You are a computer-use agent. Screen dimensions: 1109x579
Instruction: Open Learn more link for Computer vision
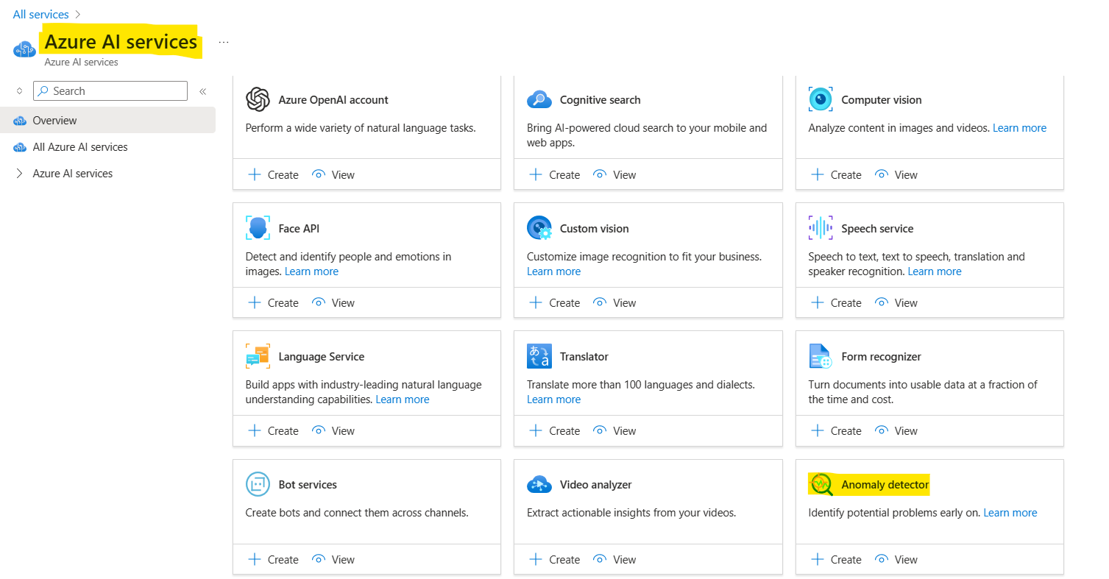1019,128
